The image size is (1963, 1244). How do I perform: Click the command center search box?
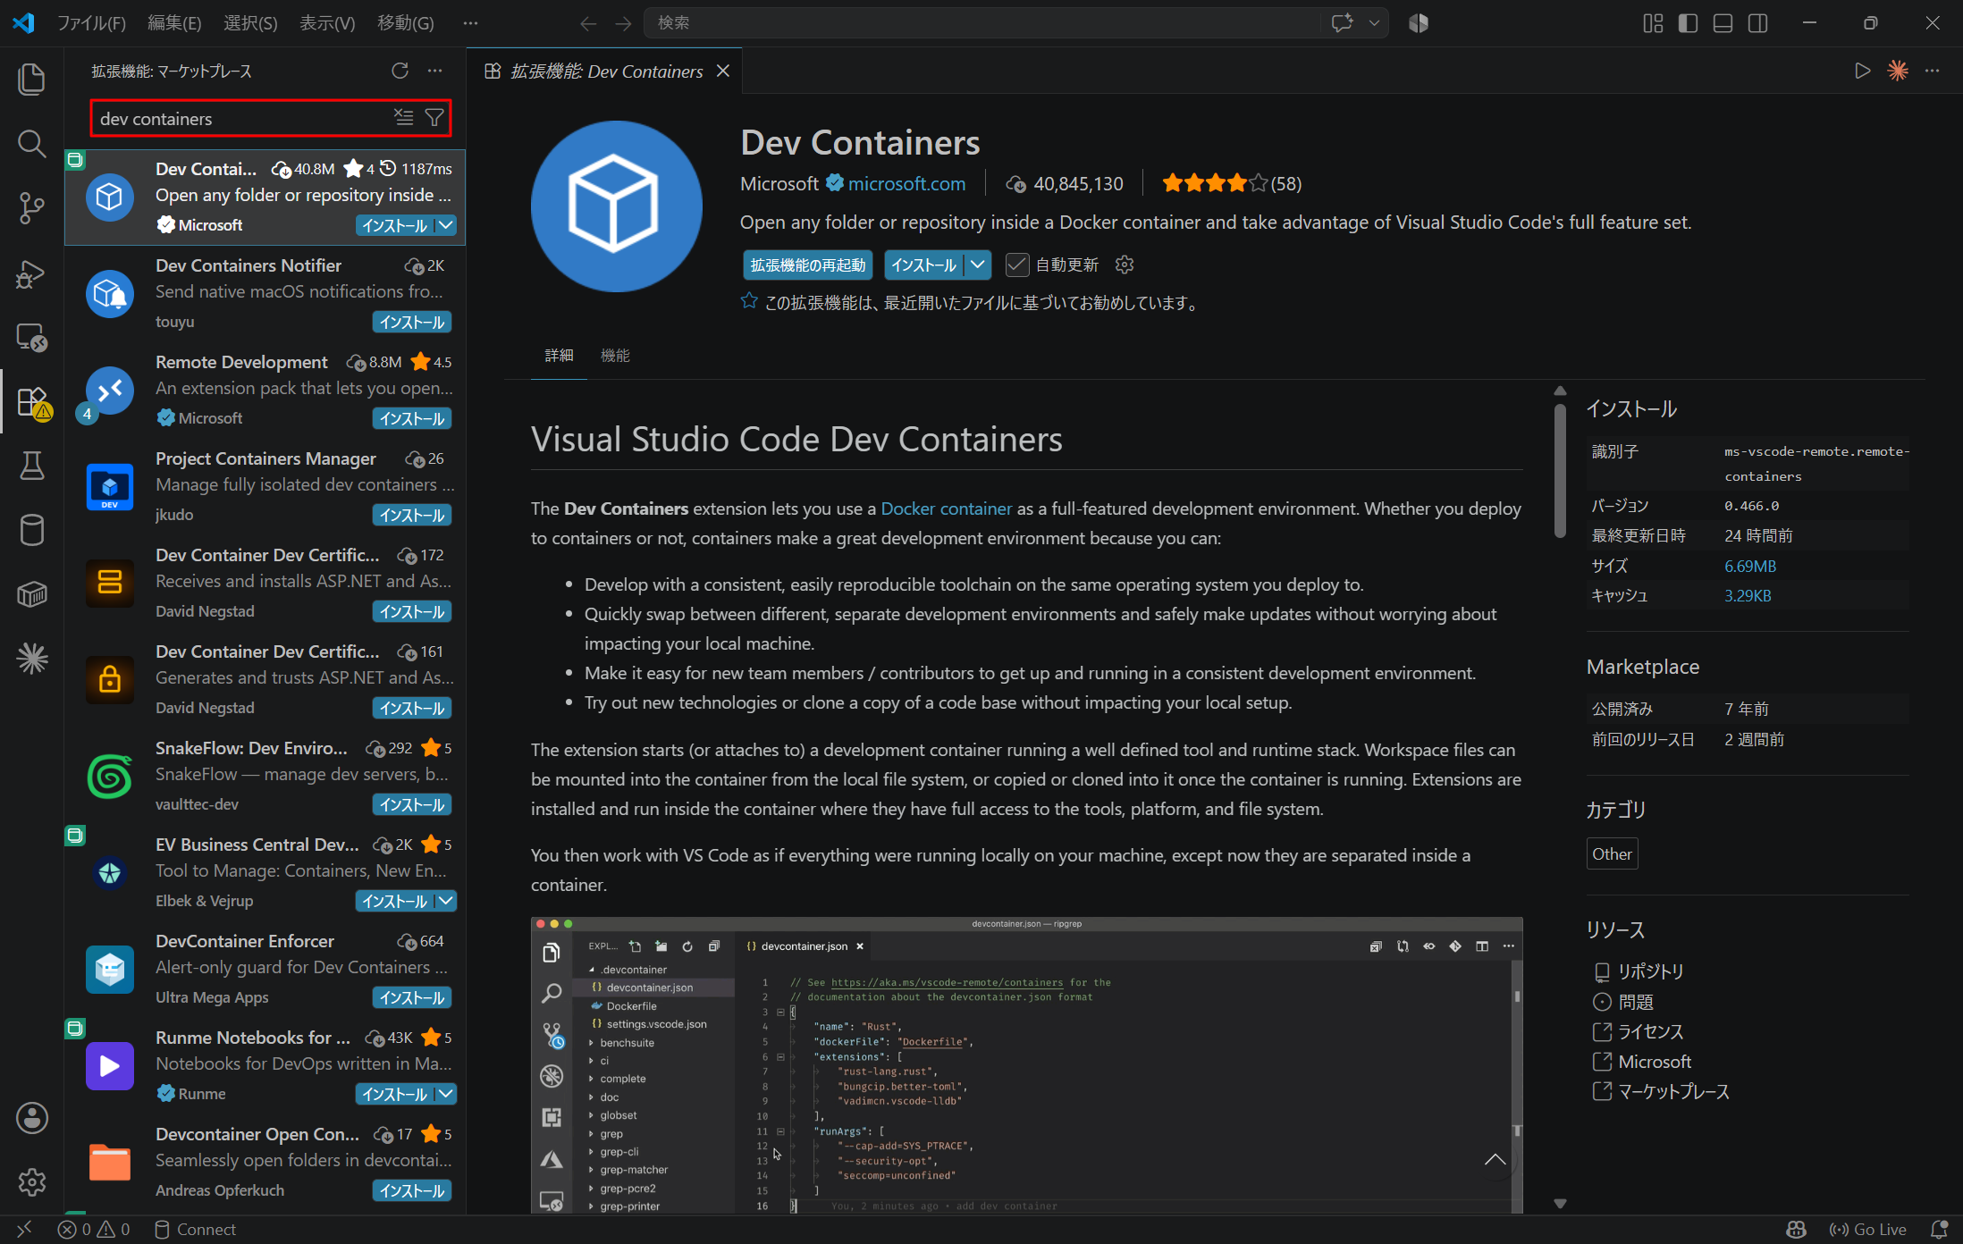click(981, 23)
